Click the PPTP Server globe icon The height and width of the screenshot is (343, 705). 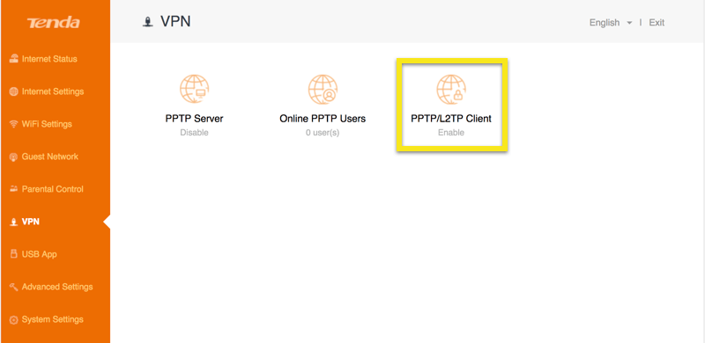point(194,89)
